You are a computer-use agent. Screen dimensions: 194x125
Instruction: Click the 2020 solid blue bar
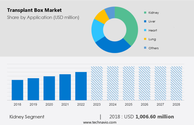point(49,88)
